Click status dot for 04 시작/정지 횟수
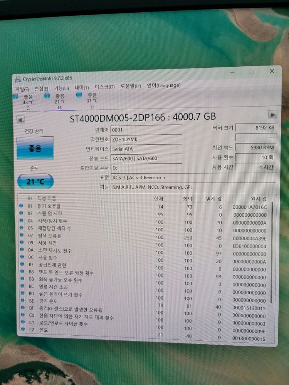Image resolution: width=289 pixels, height=385 pixels. coord(21,221)
